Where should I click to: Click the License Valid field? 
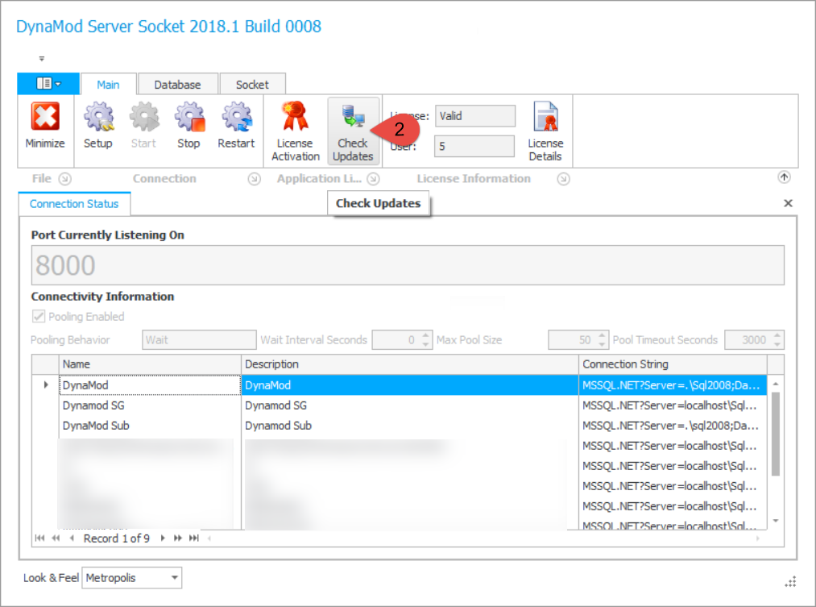point(475,115)
